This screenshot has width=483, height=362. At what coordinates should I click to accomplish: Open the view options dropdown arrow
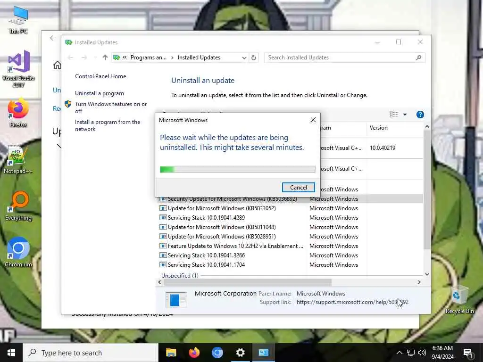(405, 115)
